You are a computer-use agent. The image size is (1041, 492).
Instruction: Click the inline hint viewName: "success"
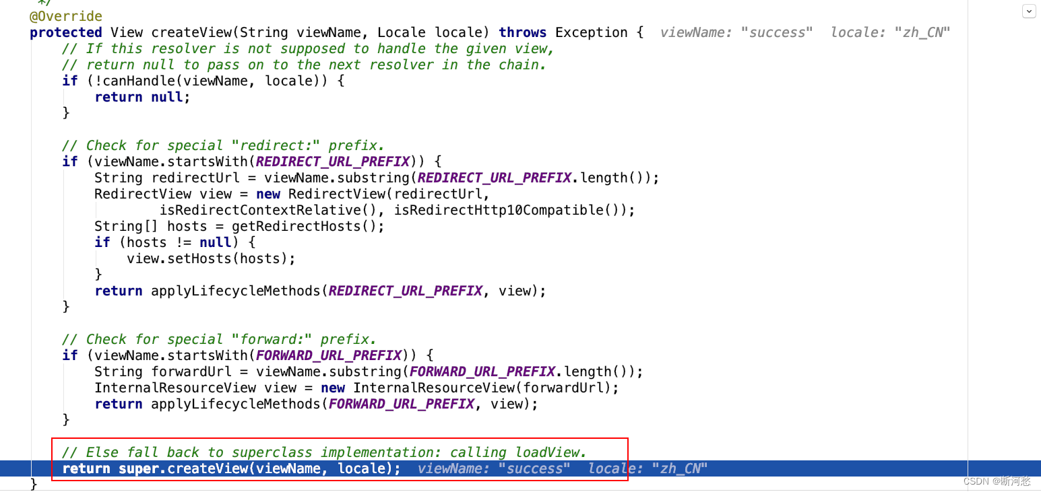[x=736, y=32]
